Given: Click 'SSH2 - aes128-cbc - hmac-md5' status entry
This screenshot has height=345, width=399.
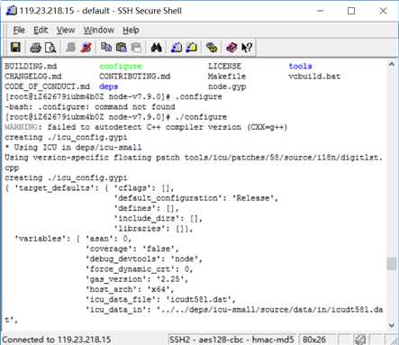Looking at the screenshot, I should 231,340.
